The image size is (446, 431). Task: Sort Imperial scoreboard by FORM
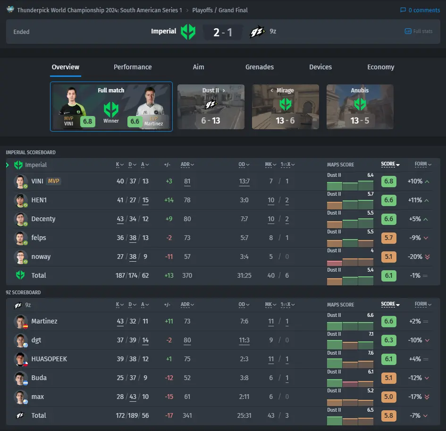(x=423, y=164)
